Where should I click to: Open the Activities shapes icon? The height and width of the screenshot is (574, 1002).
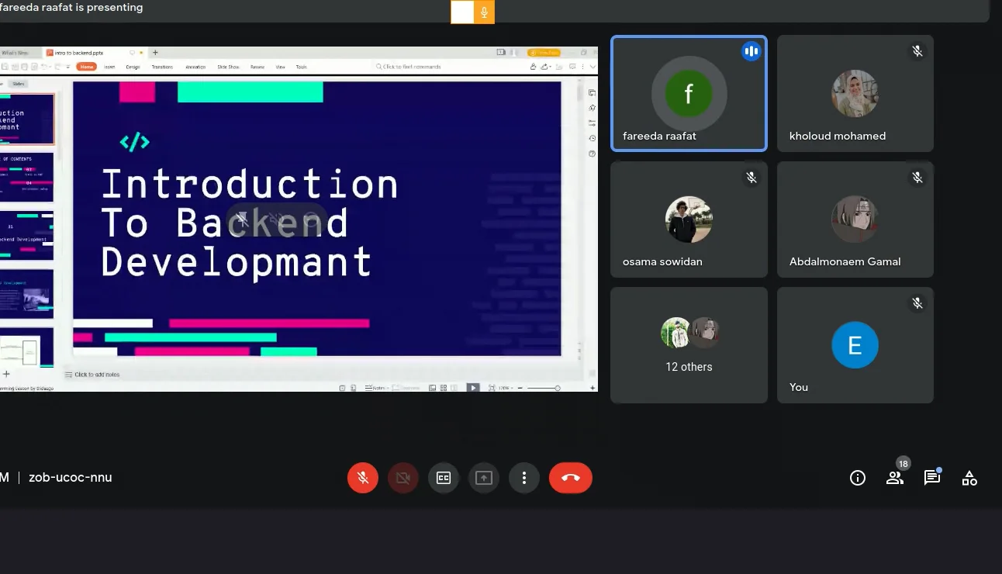969,478
